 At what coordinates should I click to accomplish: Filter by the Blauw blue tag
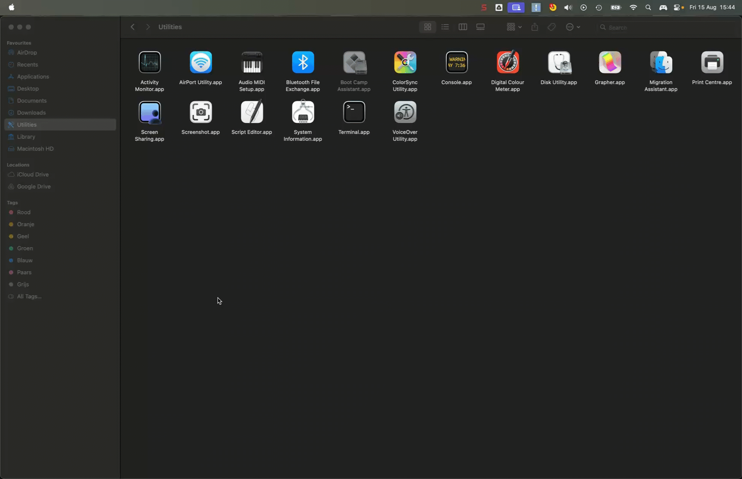click(x=60, y=260)
